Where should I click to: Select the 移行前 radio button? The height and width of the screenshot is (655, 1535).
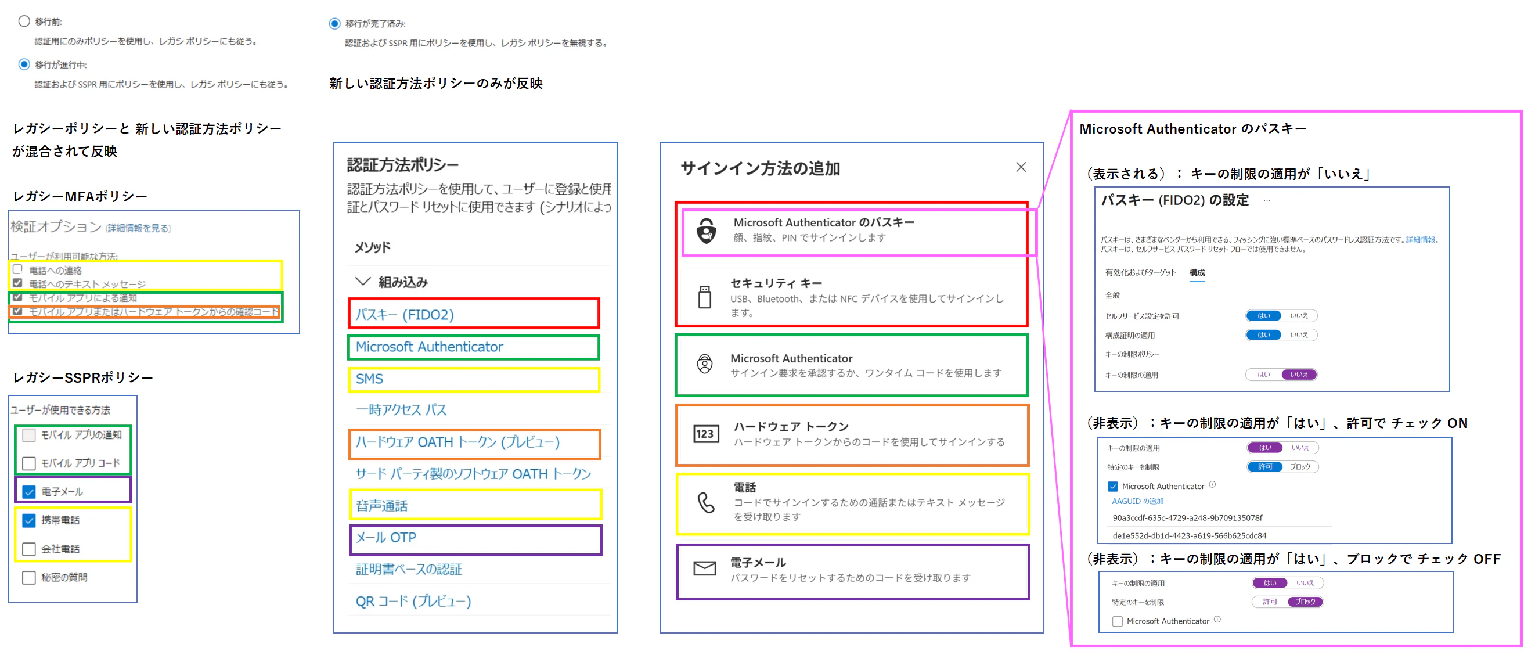click(x=24, y=21)
